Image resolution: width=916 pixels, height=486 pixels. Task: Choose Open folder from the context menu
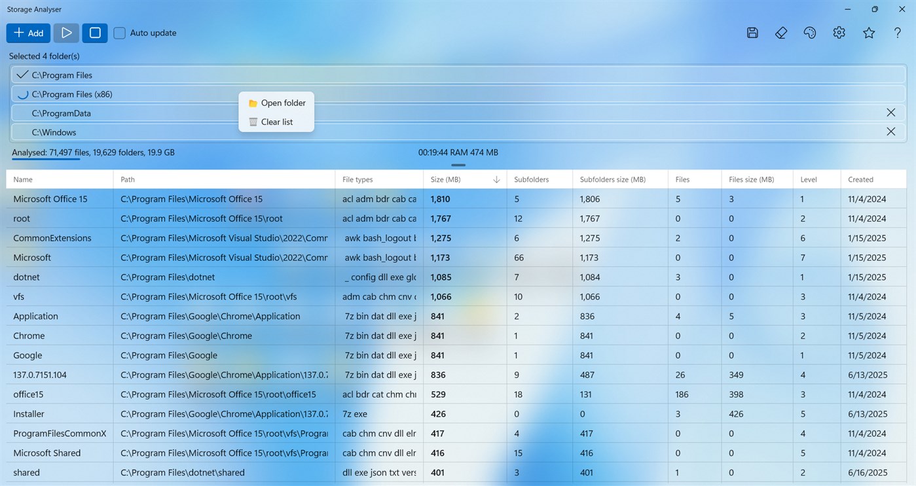283,103
